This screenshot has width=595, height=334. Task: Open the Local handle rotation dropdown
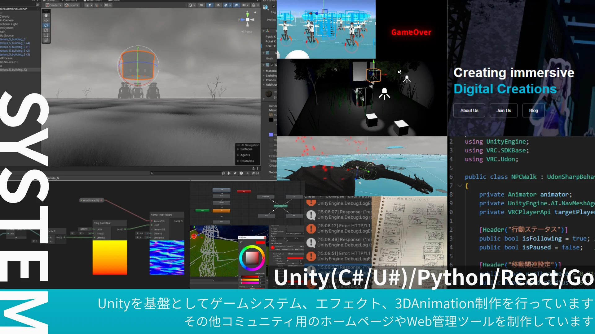tap(71, 5)
